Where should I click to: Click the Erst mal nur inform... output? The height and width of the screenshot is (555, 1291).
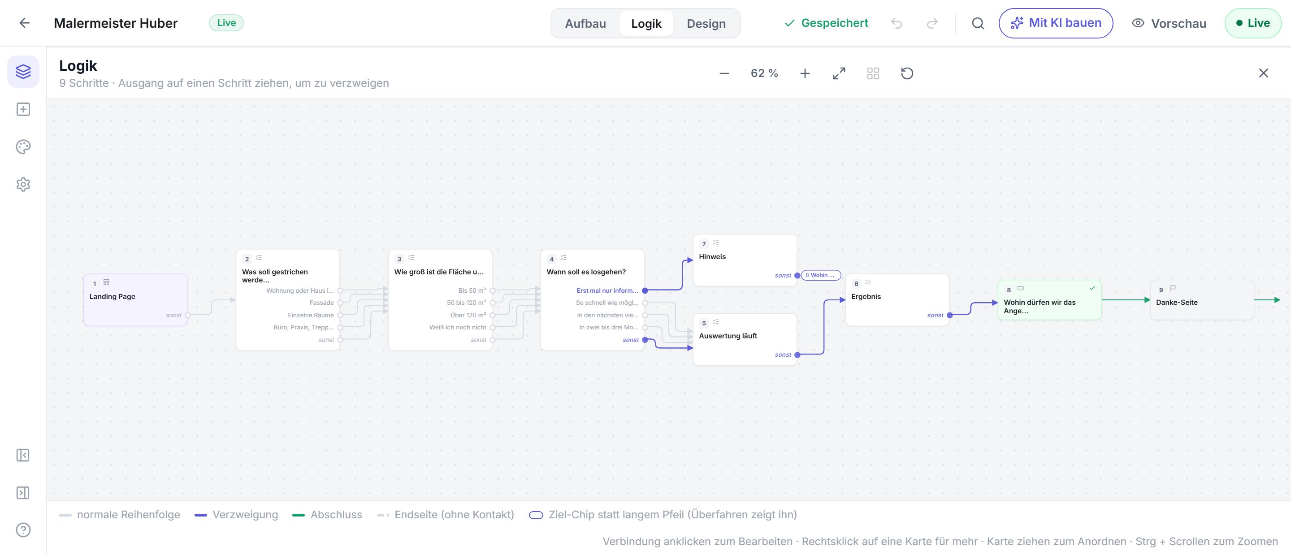(x=607, y=290)
